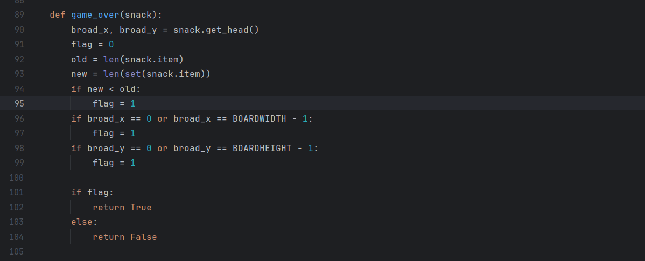
Task: Click the 'def' keyword on line 89
Action: pyautogui.click(x=58, y=15)
